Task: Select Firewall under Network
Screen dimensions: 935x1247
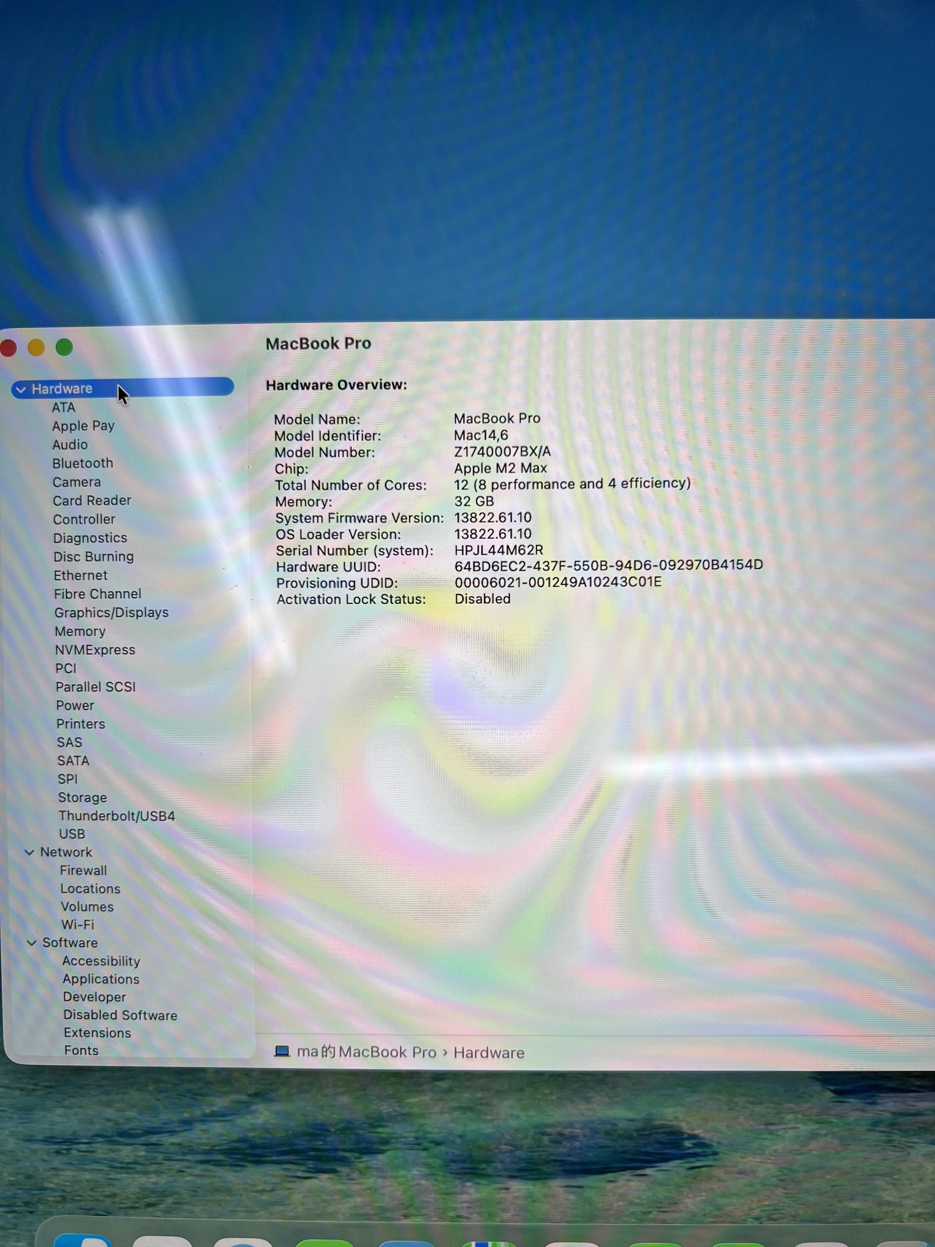Action: pos(83,870)
